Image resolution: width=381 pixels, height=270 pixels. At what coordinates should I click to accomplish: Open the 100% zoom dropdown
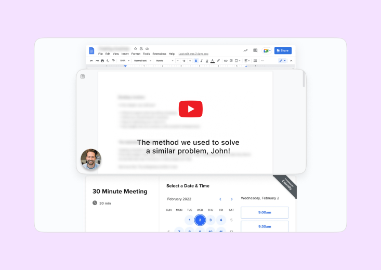click(124, 61)
